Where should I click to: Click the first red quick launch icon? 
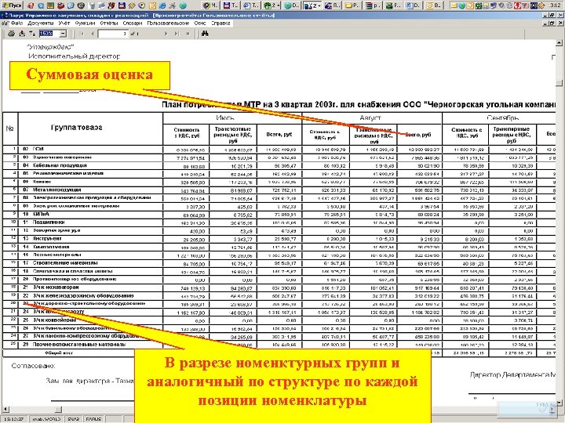(31, 5)
